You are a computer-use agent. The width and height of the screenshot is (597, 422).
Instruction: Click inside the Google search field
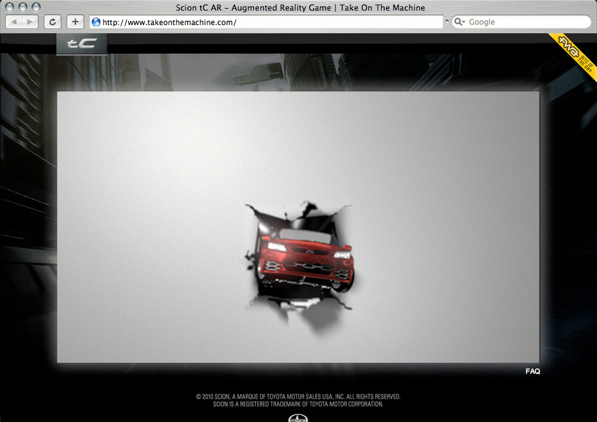(528, 22)
